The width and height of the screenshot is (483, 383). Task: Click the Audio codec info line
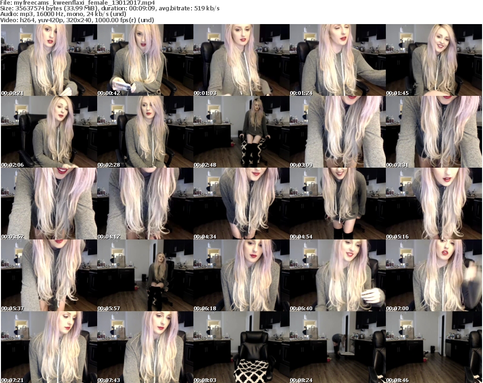pos(63,14)
